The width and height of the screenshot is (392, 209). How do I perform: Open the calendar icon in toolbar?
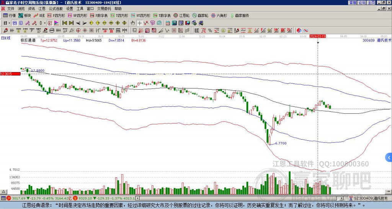[x=168, y=23]
